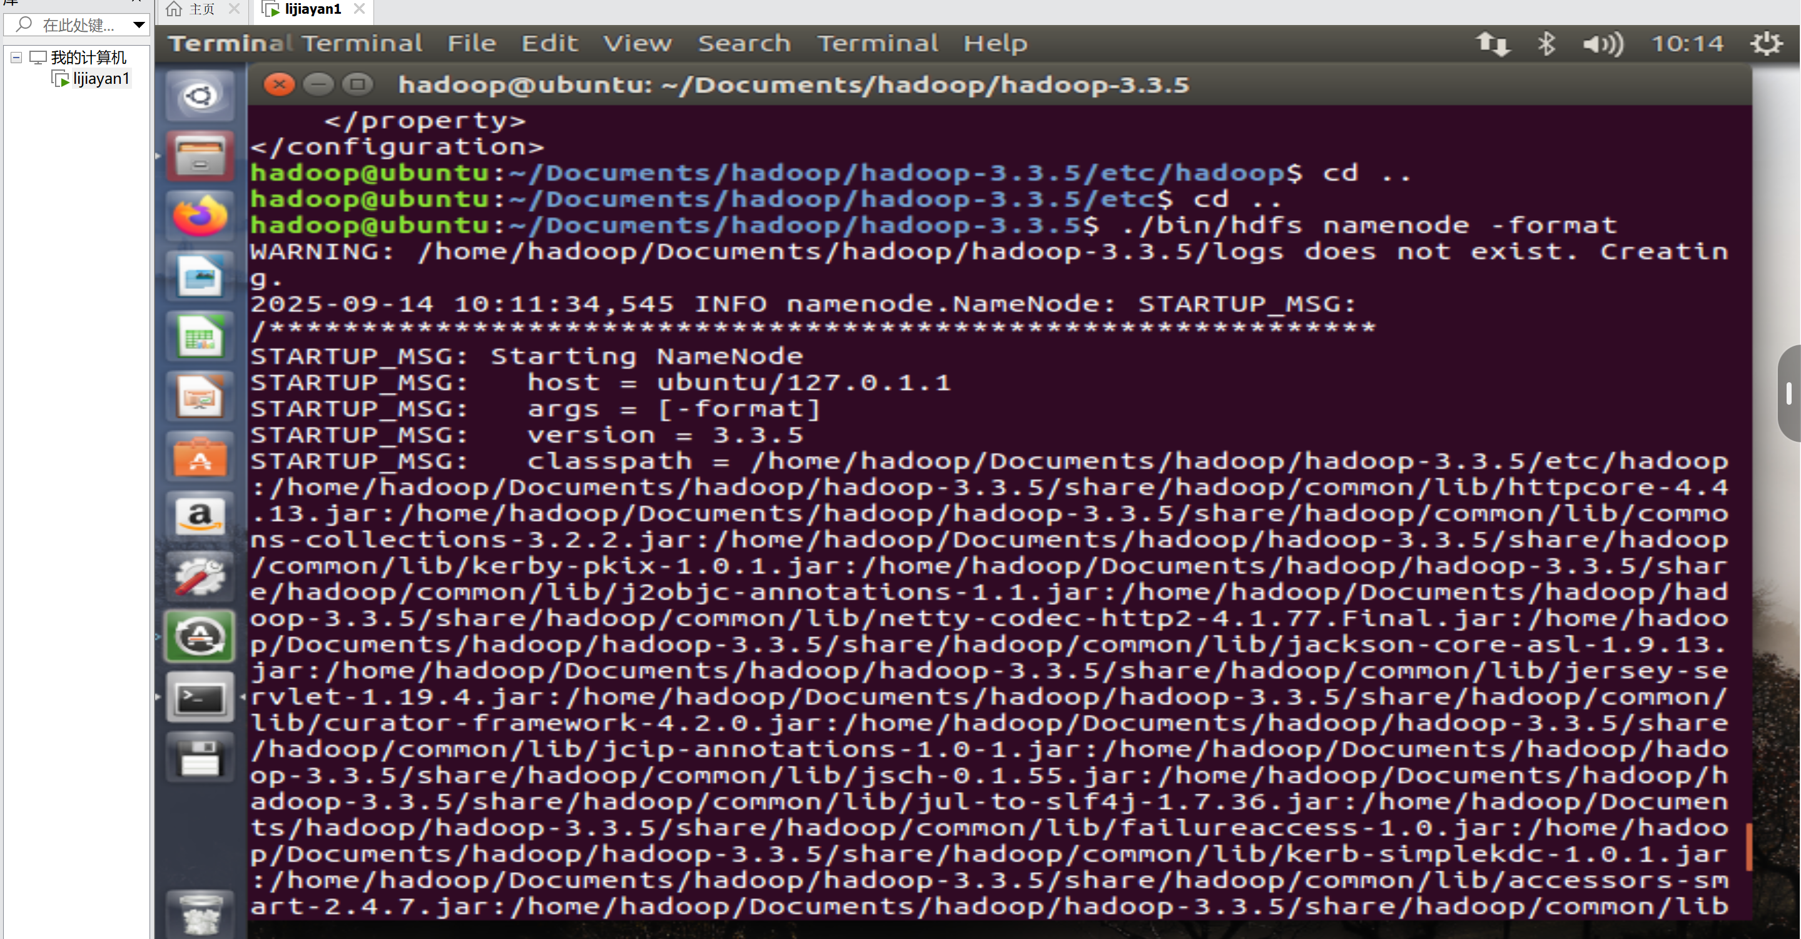This screenshot has height=939, width=1801.
Task: Open the File menu
Action: (471, 43)
